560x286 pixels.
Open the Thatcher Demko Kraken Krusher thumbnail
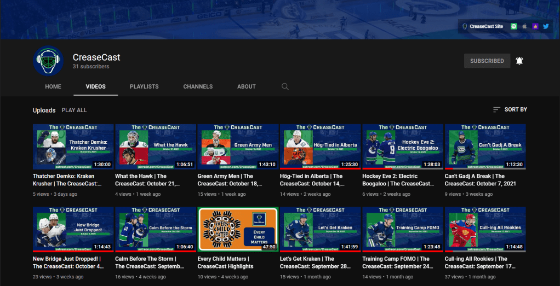click(x=73, y=146)
